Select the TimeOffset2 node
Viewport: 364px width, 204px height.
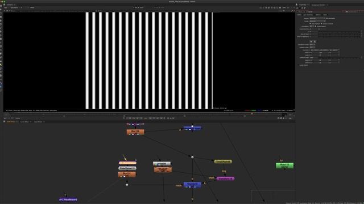point(223,161)
